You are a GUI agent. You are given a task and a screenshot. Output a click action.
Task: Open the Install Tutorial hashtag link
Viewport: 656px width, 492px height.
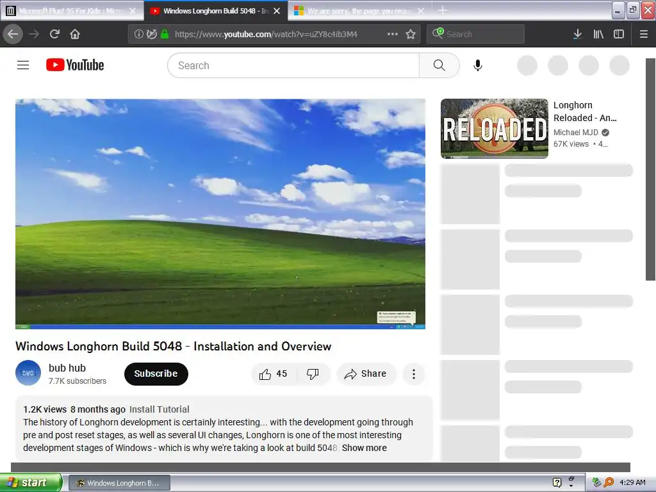pyautogui.click(x=160, y=409)
